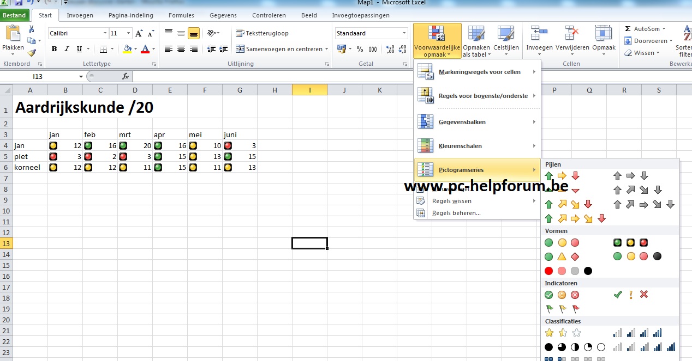
Task: Choose the three flags icon set
Action: point(562,309)
